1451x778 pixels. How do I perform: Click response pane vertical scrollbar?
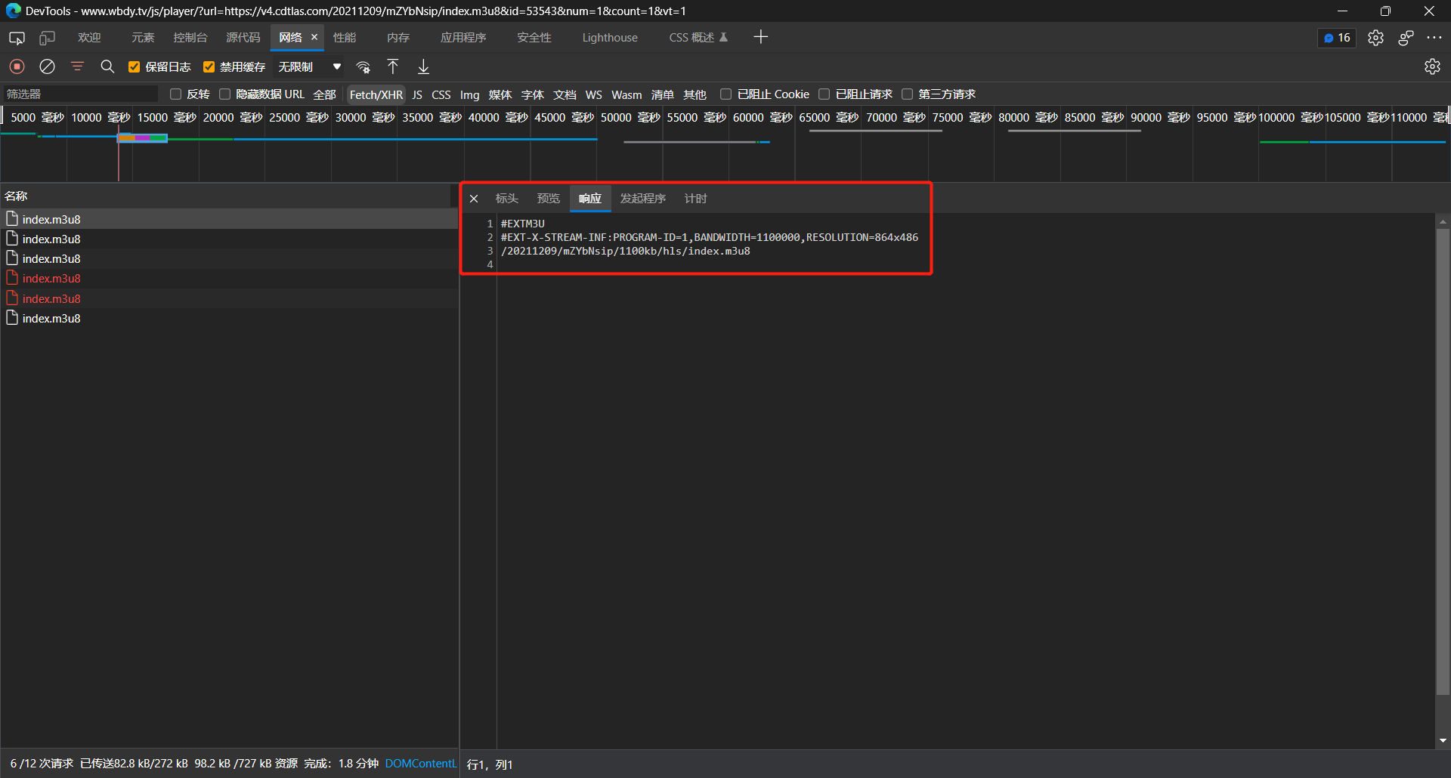click(1443, 462)
